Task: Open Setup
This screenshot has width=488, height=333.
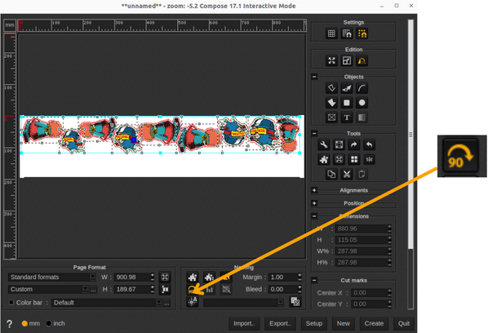Action: [x=313, y=324]
